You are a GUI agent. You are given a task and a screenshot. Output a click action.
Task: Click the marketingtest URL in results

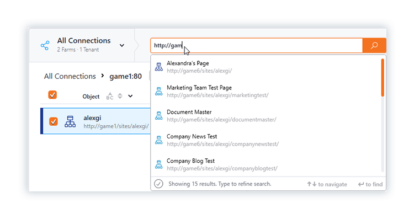click(217, 95)
